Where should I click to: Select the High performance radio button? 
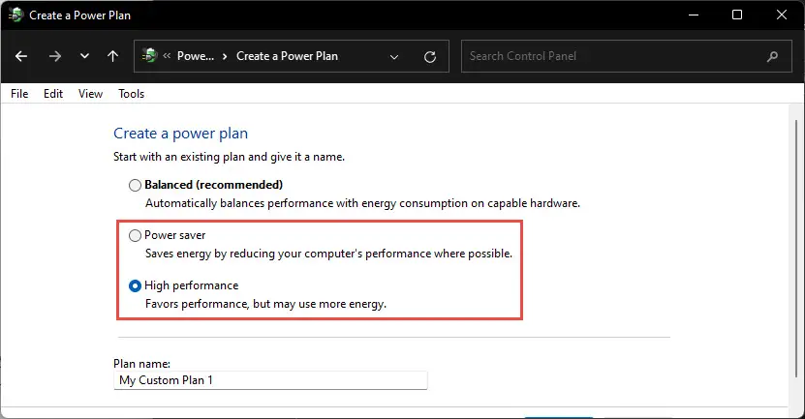[135, 285]
